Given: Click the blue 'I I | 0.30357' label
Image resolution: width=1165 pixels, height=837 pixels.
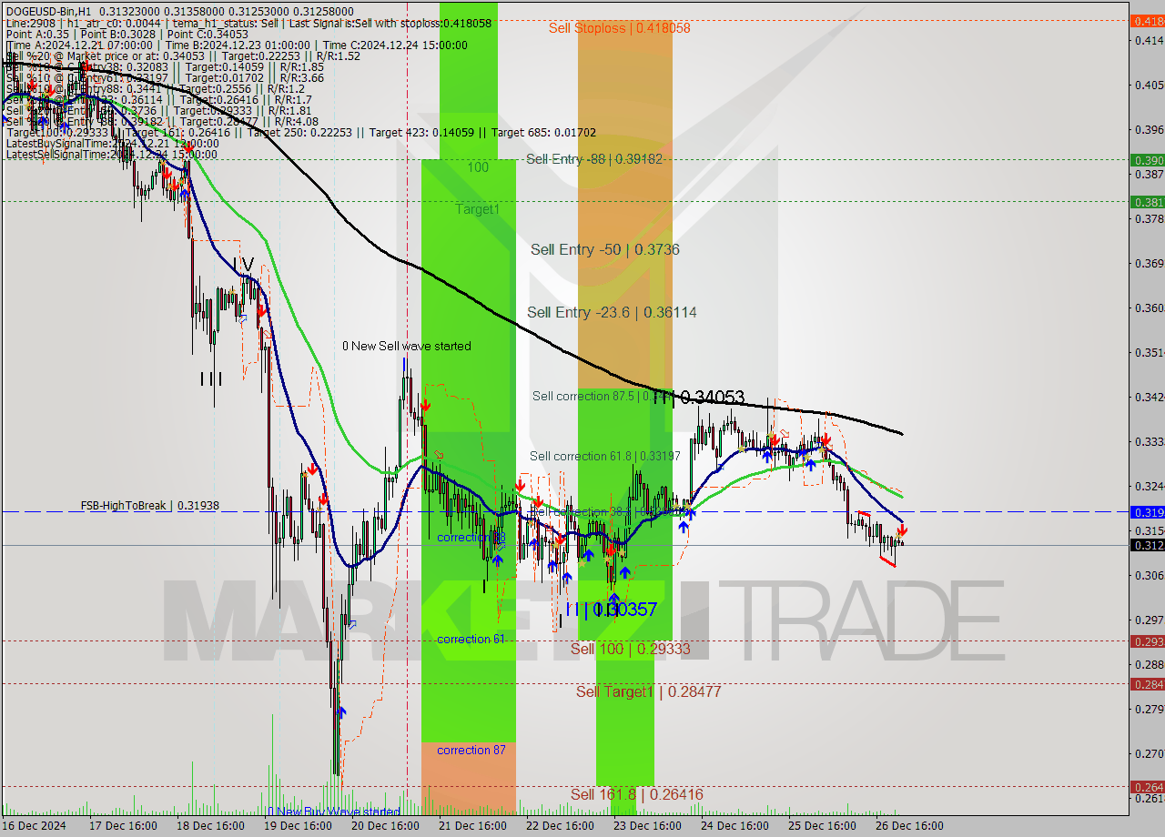Looking at the screenshot, I should coord(610,610).
